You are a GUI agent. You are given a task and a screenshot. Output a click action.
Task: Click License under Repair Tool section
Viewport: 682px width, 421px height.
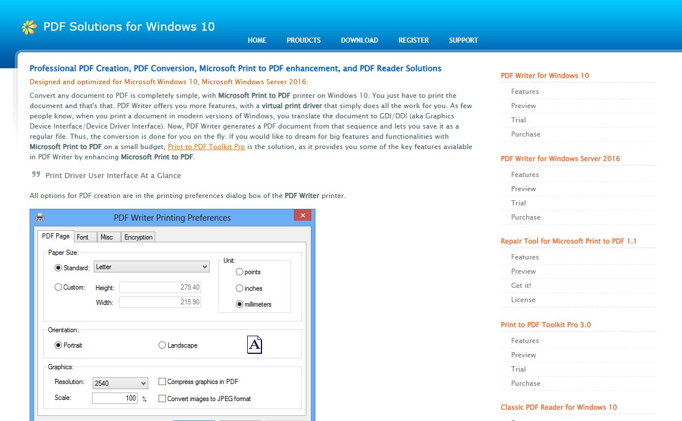(523, 300)
